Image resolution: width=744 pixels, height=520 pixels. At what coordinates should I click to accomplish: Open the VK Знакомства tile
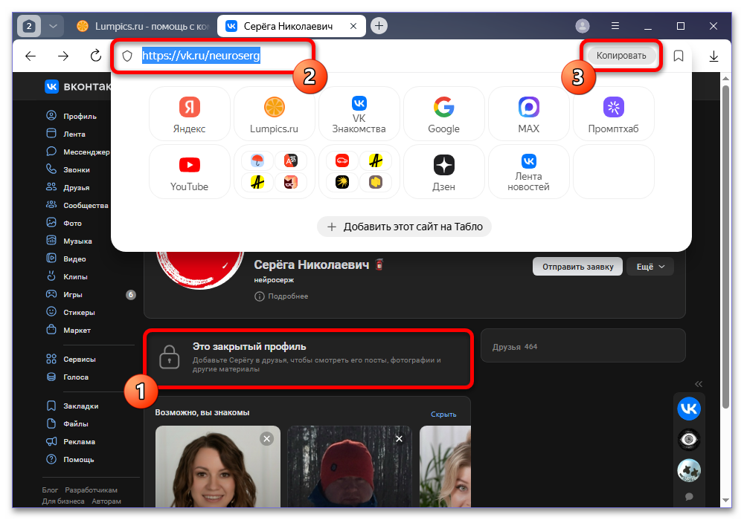tap(359, 114)
